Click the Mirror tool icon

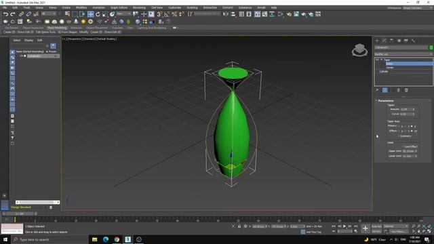point(226,14)
